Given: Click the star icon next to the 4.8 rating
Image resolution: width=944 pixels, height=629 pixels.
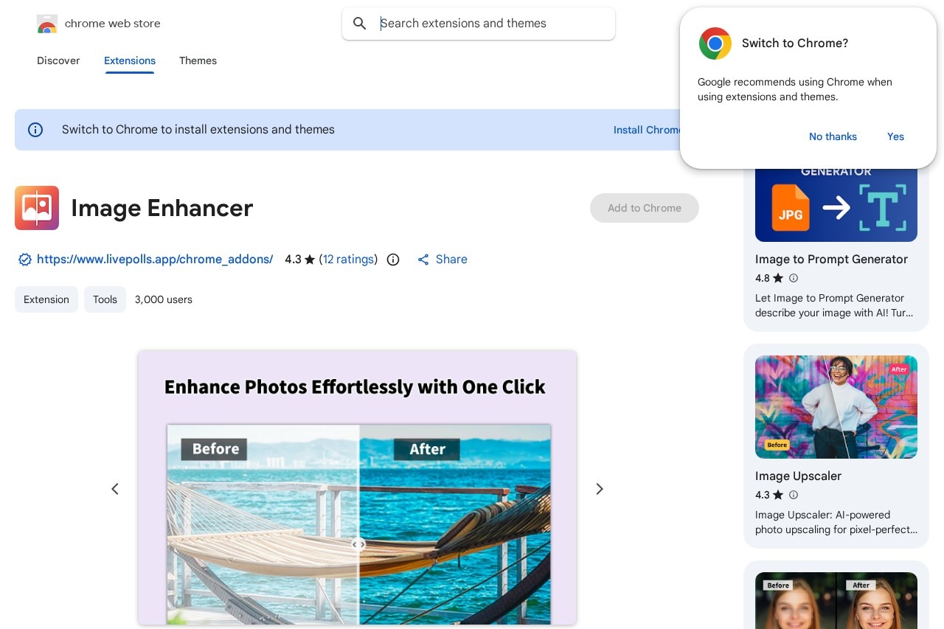Looking at the screenshot, I should pyautogui.click(x=778, y=278).
